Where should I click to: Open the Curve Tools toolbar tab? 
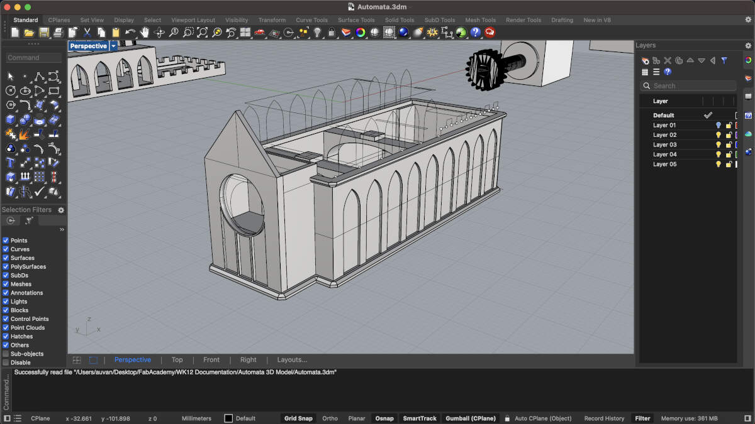click(x=312, y=20)
